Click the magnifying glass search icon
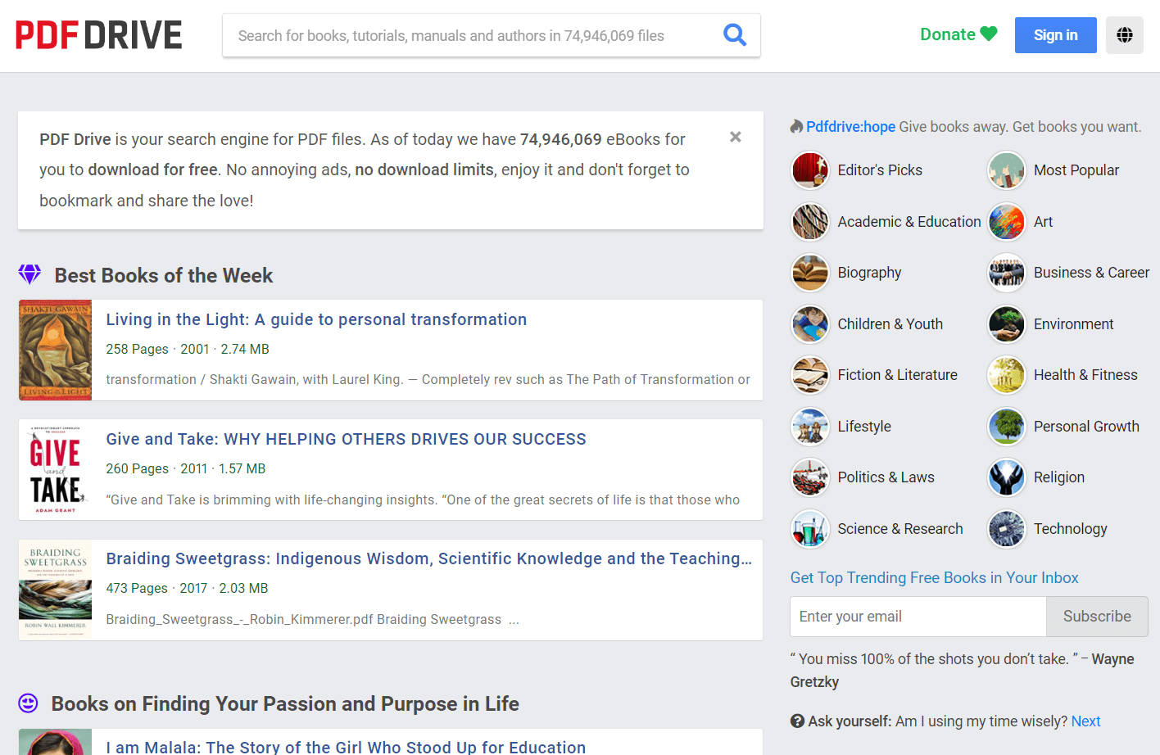This screenshot has width=1160, height=755. click(735, 35)
